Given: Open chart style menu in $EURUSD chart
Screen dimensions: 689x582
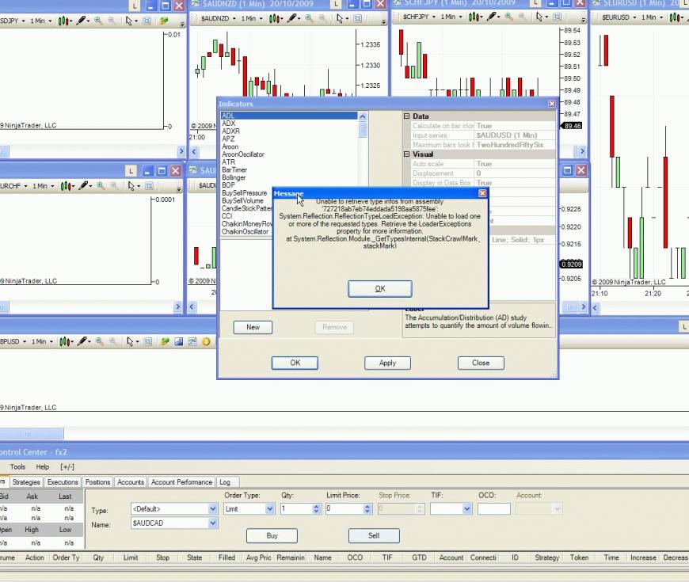Looking at the screenshot, I should [676, 17].
